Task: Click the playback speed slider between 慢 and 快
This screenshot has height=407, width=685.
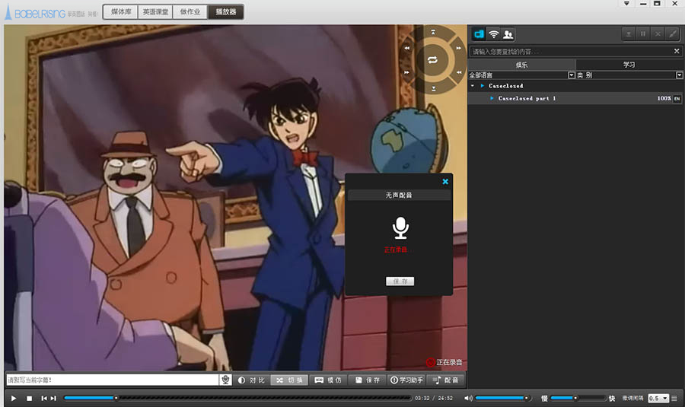Action: [577, 398]
